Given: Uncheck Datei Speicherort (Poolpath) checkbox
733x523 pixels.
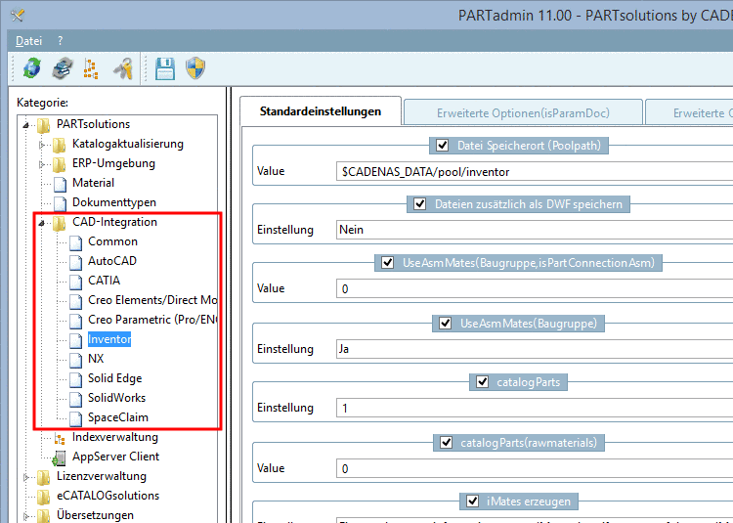Looking at the screenshot, I should (x=442, y=146).
